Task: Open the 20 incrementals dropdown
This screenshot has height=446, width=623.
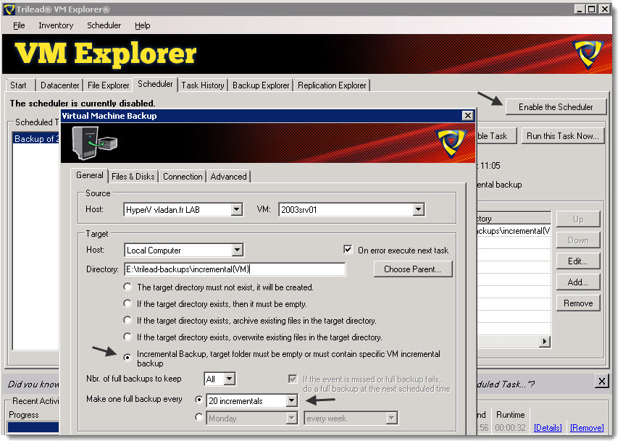Action: (292, 400)
